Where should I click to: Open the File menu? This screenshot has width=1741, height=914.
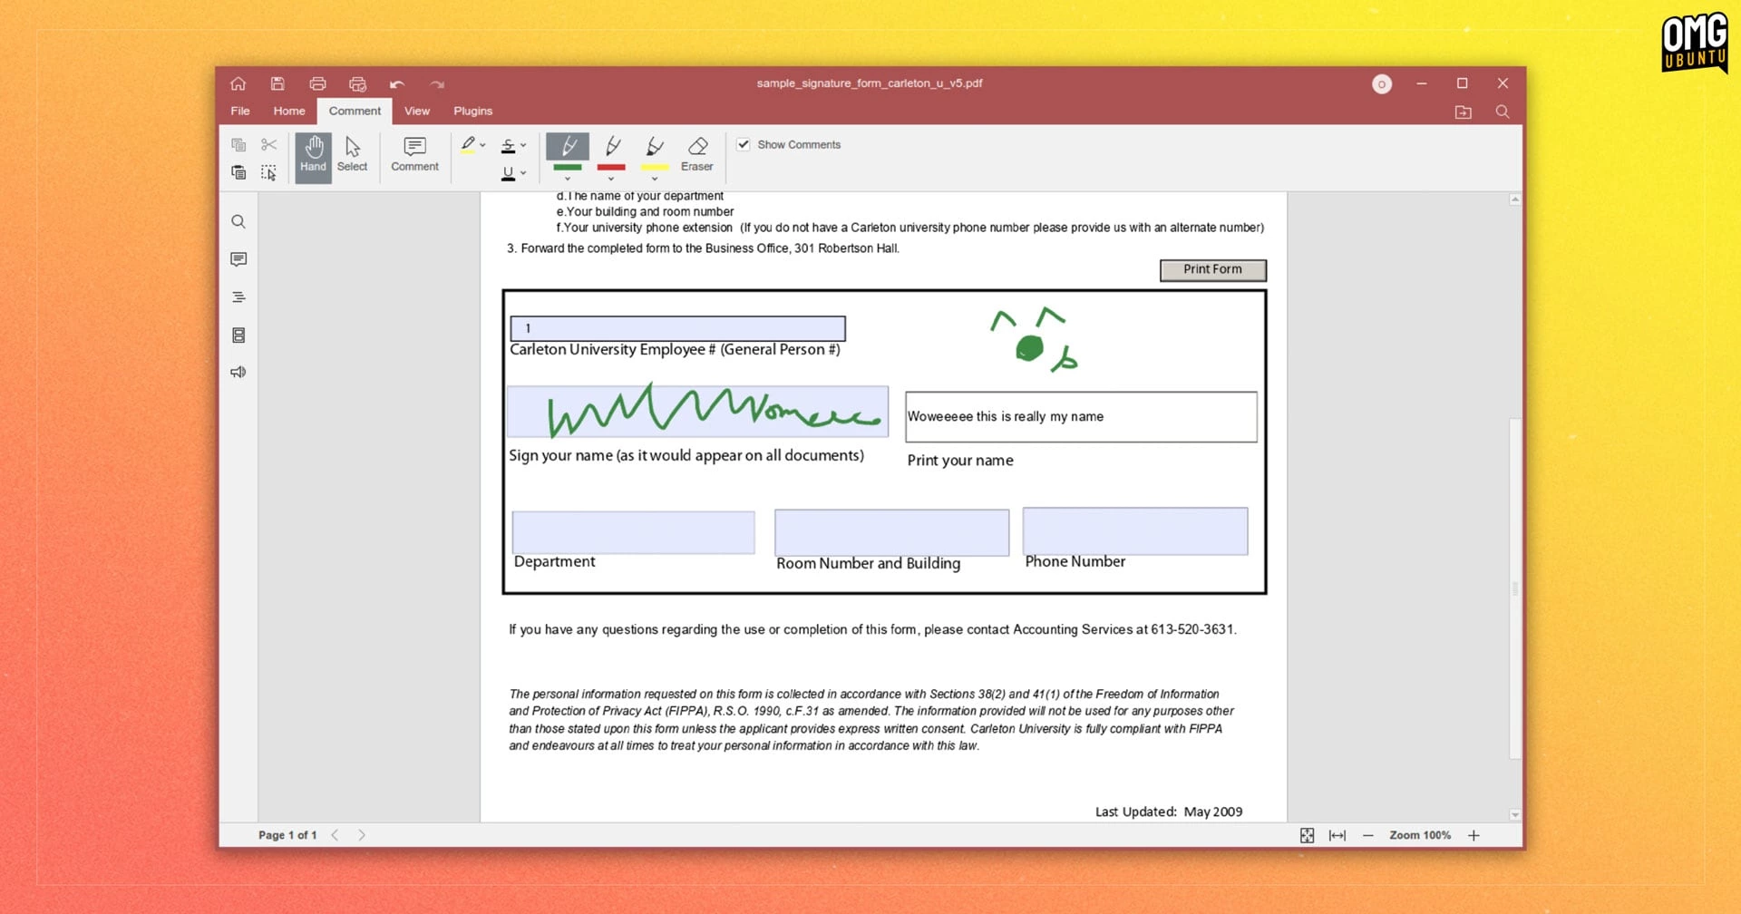pyautogui.click(x=240, y=112)
